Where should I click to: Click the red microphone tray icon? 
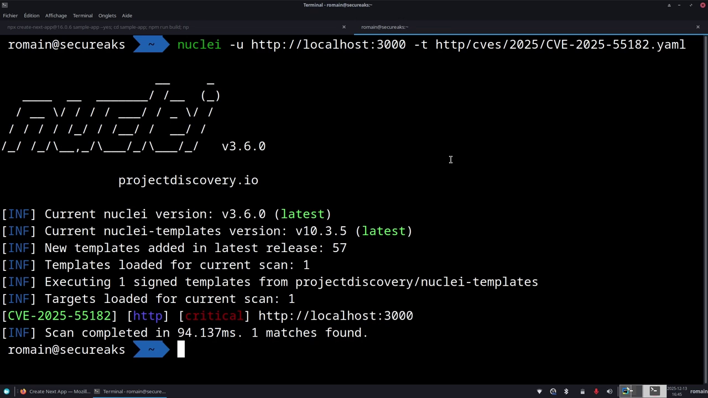(x=596, y=391)
